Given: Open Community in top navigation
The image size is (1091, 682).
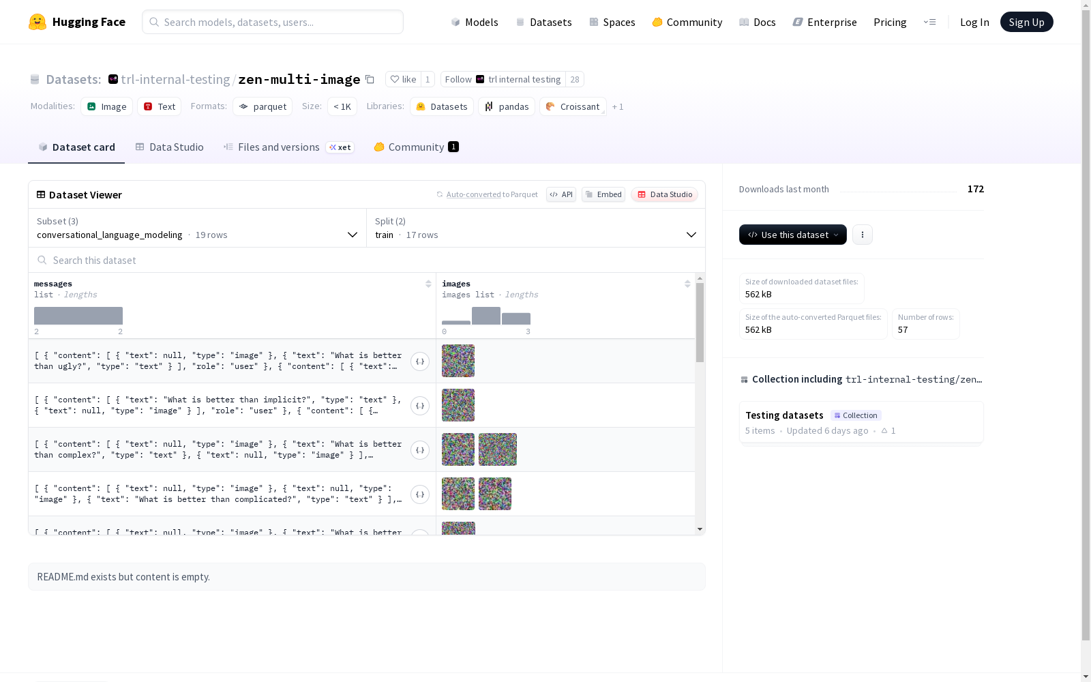Looking at the screenshot, I should pyautogui.click(x=687, y=22).
